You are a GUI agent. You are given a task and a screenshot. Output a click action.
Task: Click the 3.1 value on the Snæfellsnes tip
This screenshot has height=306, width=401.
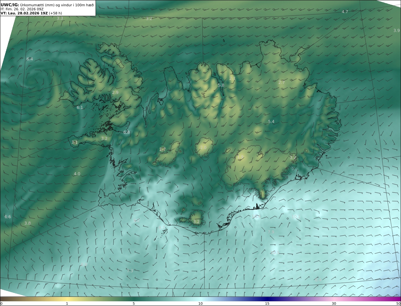(x=75, y=142)
